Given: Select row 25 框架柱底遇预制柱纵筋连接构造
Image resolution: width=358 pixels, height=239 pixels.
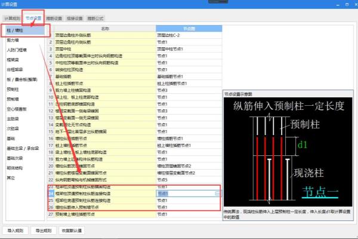Looking at the screenshot, I should point(105,200).
